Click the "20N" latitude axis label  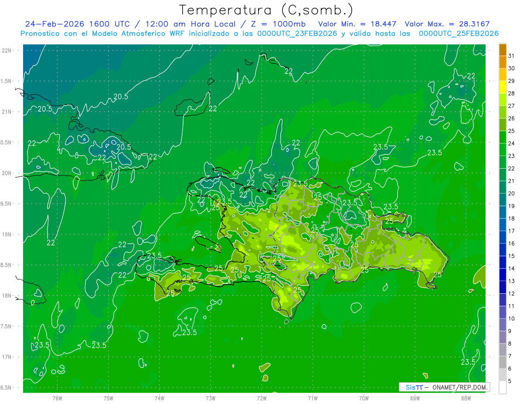[7, 173]
